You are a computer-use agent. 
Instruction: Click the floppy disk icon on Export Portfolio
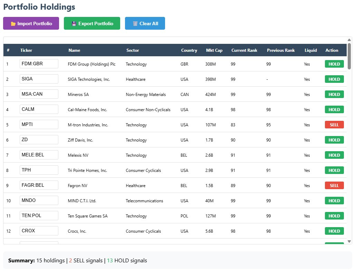click(x=74, y=23)
